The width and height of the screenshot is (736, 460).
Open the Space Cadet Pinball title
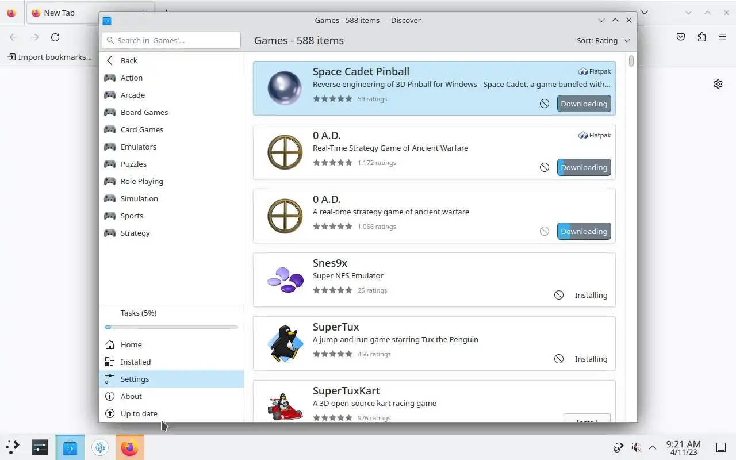361,72
